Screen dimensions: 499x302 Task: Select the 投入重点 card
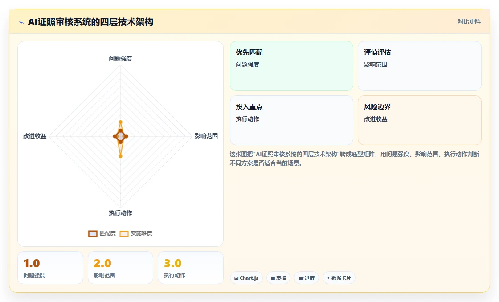(291, 120)
